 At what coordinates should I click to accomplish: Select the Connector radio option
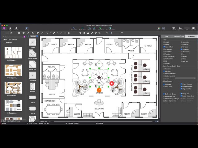[164, 87]
